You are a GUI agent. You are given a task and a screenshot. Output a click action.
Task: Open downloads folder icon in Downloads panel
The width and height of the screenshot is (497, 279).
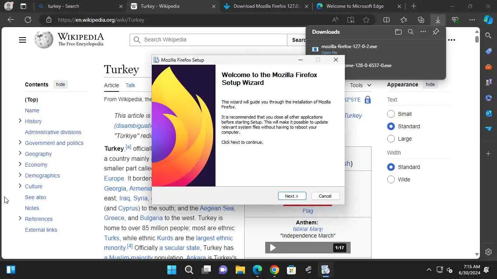coord(398,32)
